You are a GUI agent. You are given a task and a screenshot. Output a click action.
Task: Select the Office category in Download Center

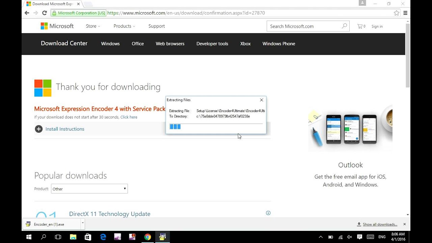coord(138,44)
